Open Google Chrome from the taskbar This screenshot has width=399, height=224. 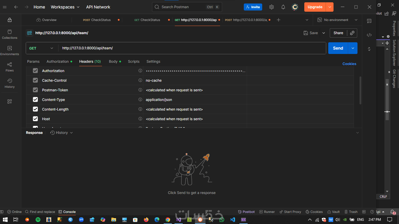click(x=168, y=220)
